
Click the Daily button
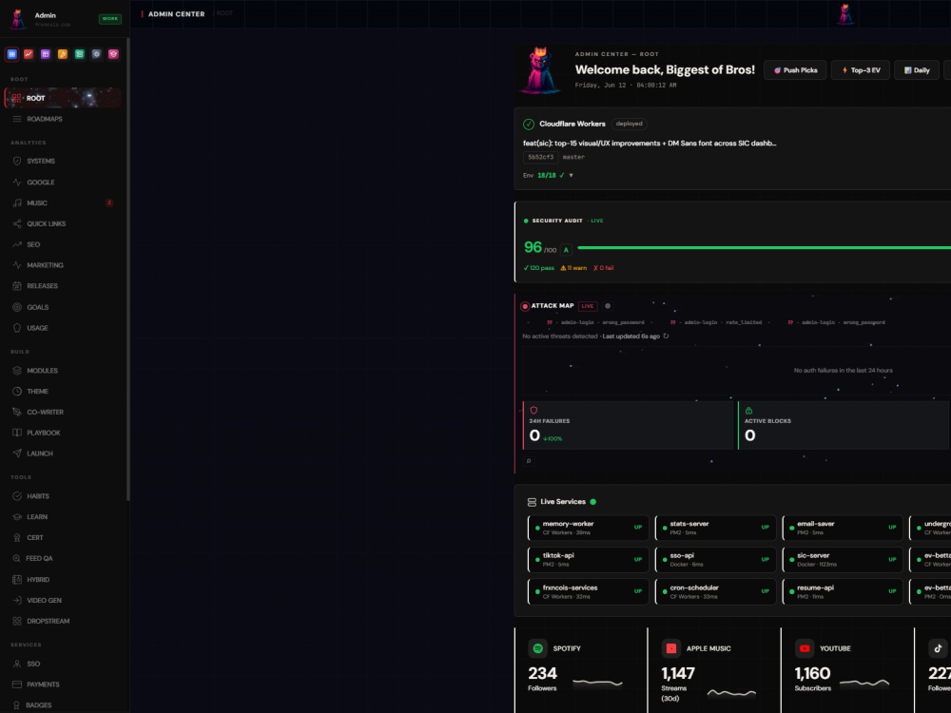point(917,70)
